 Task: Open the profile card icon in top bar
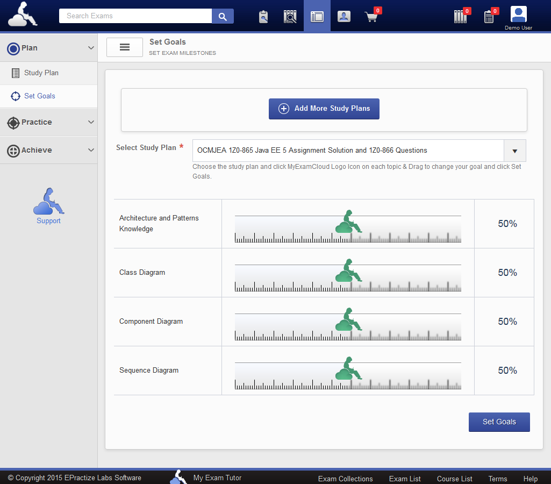coord(344,17)
